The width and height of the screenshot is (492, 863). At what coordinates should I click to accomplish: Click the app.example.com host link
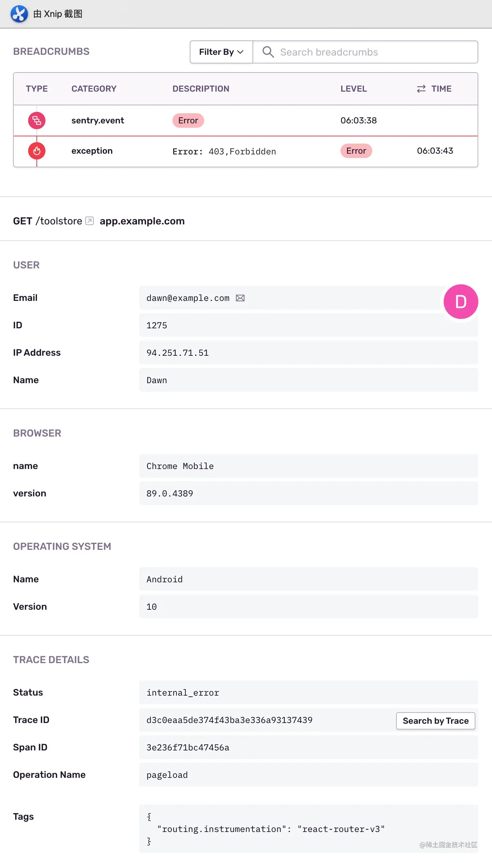142,221
